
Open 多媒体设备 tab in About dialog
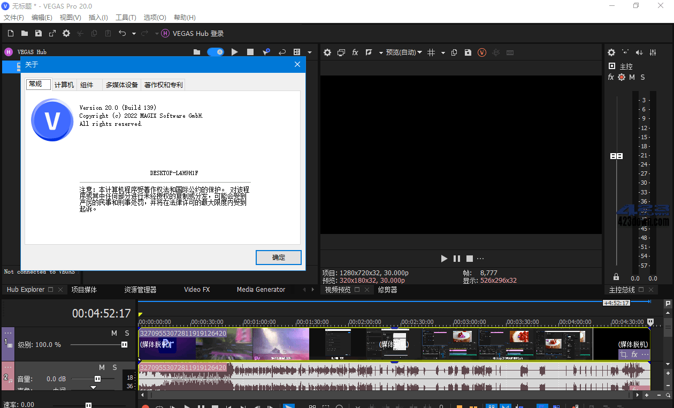tap(122, 85)
